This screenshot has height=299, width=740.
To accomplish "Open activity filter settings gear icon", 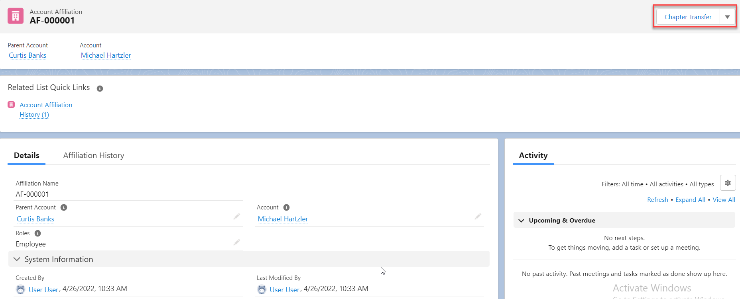I will [728, 183].
